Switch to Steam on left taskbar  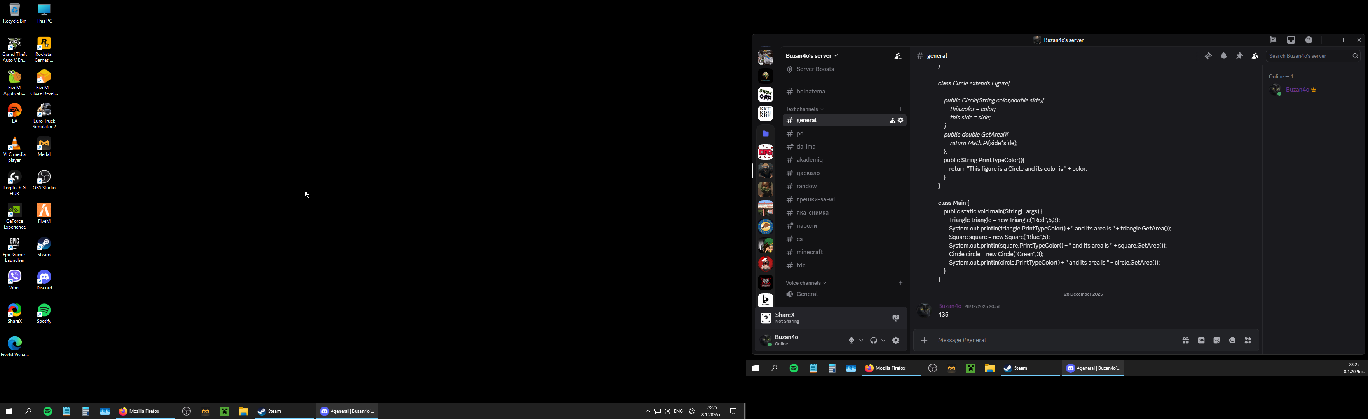(x=284, y=412)
